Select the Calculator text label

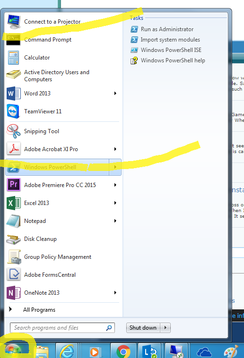click(x=37, y=58)
